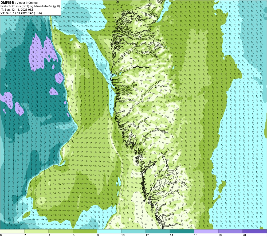
Task: Click the 6–8 m/s olive green swatch
Action: [85, 231]
